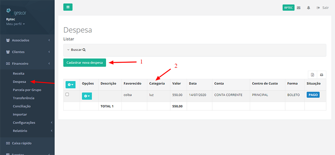
Task: Tick the checkbox for the colba row
Action: click(67, 94)
